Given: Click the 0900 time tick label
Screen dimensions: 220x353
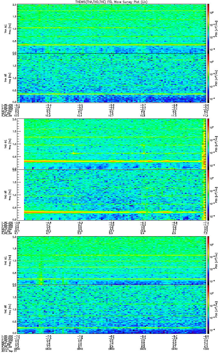Looking at the screenshot, I should 111,349.
